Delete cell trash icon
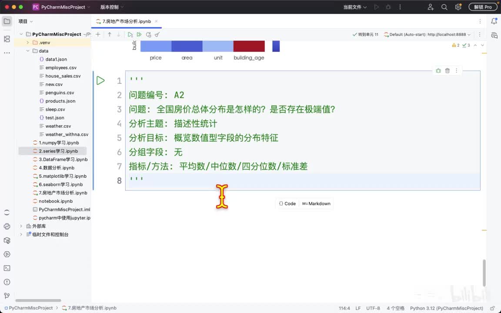The width and height of the screenshot is (501, 313). pyautogui.click(x=448, y=70)
